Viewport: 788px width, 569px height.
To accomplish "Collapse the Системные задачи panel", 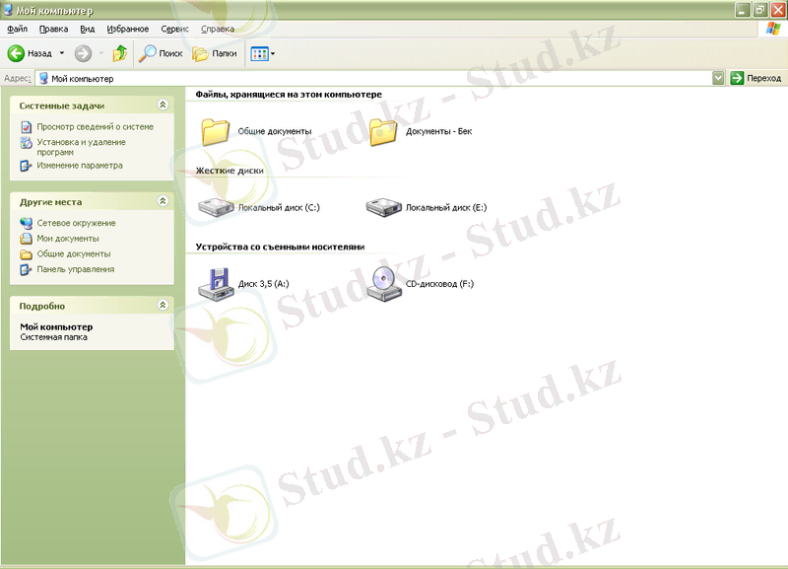I will 163,105.
